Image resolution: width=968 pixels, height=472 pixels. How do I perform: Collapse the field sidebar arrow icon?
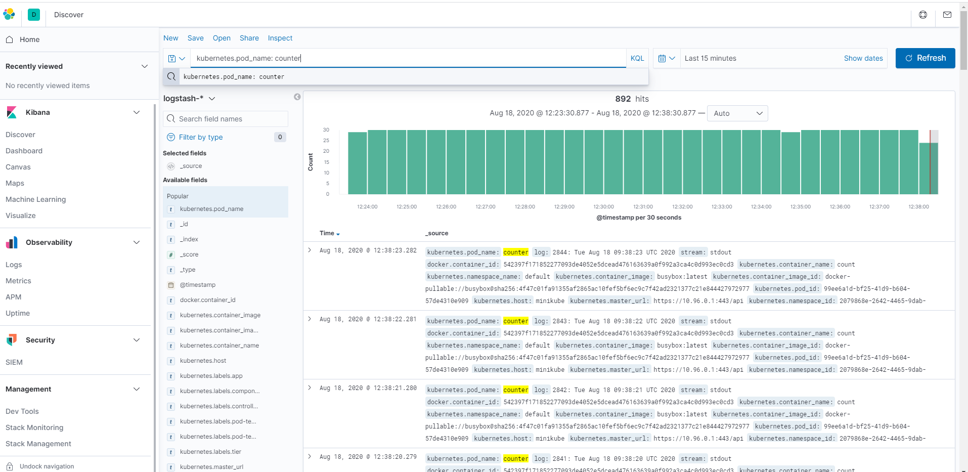coord(297,97)
